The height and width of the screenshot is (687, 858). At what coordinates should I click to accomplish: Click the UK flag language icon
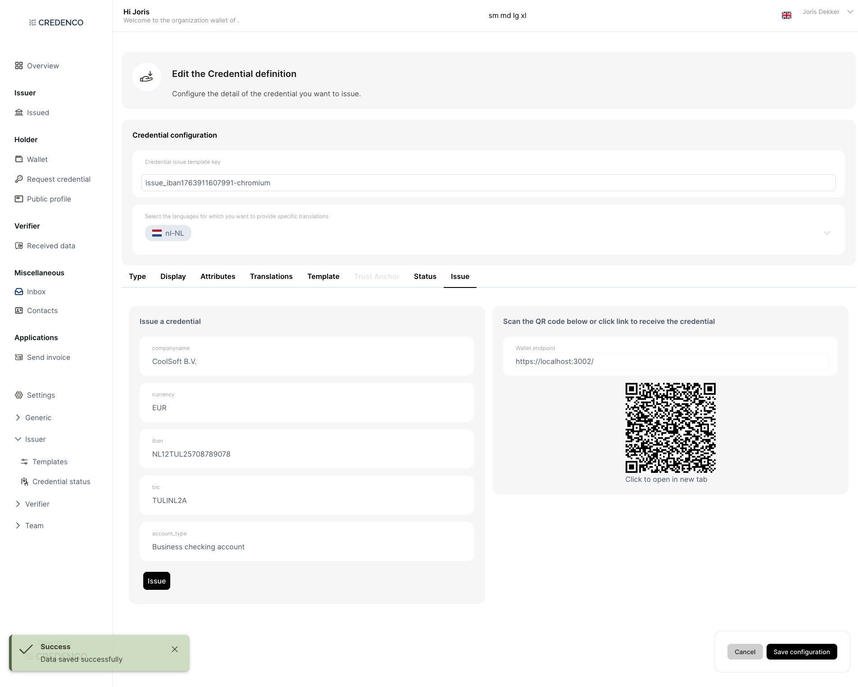tap(786, 15)
